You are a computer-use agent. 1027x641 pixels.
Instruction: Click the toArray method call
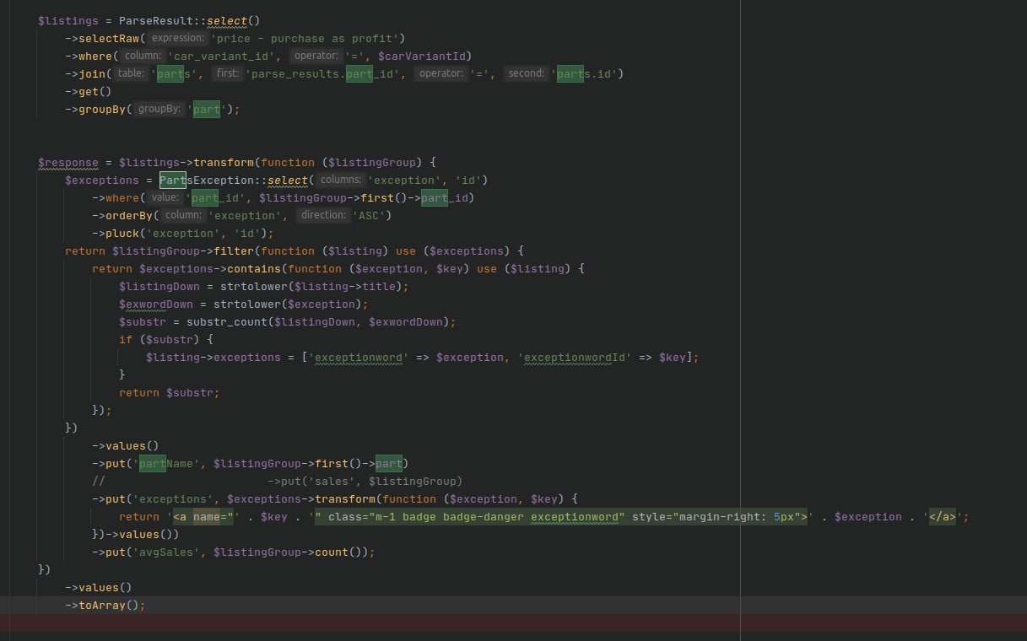click(102, 605)
